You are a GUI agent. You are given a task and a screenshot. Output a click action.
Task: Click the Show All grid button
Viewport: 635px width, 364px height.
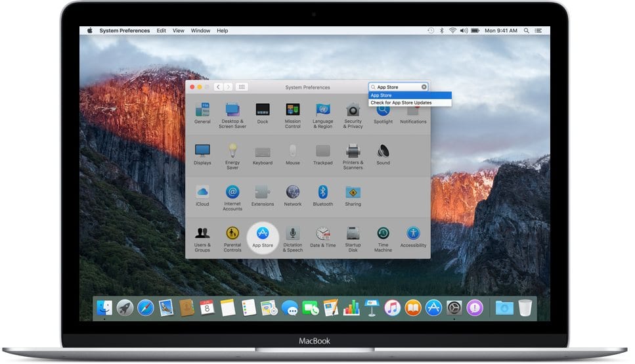coord(242,87)
